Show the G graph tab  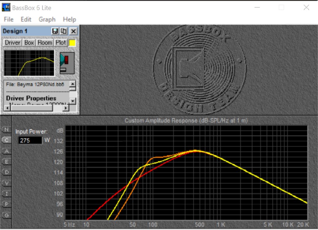6,215
